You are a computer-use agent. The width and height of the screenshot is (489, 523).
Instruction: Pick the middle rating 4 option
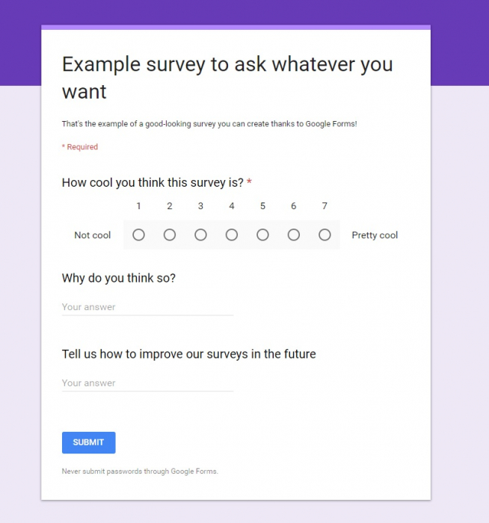232,235
